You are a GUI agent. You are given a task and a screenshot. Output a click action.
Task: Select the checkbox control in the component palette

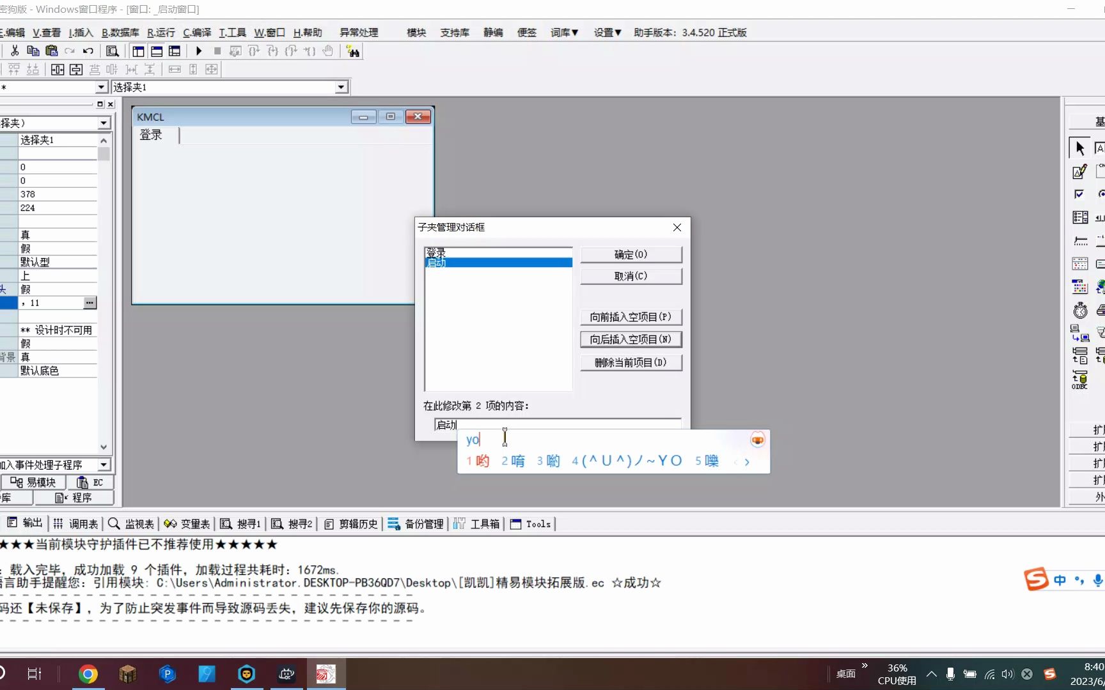[1079, 194]
